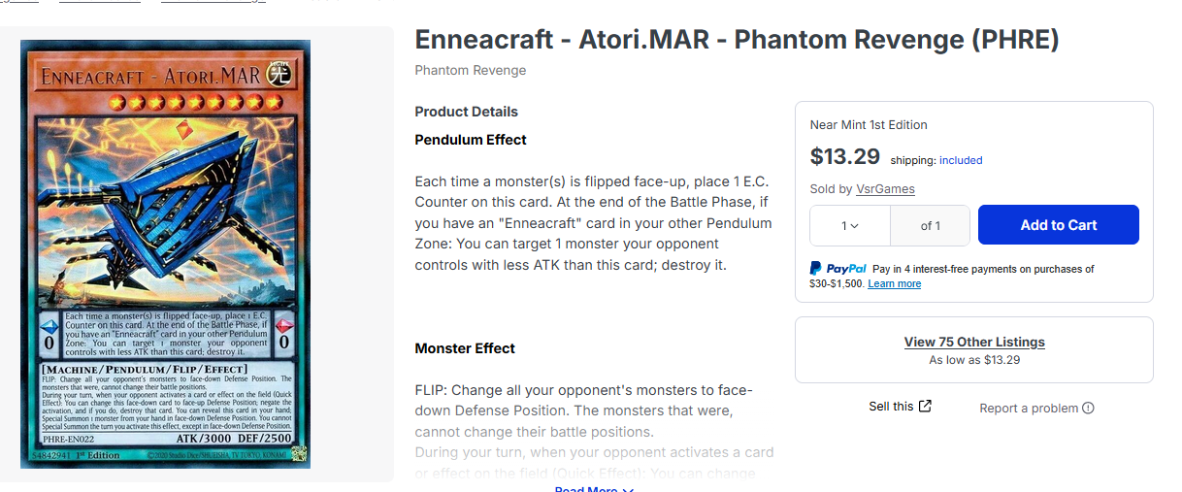Click the info icon next to Report a problem
The height and width of the screenshot is (492, 1182).
[x=1088, y=409]
